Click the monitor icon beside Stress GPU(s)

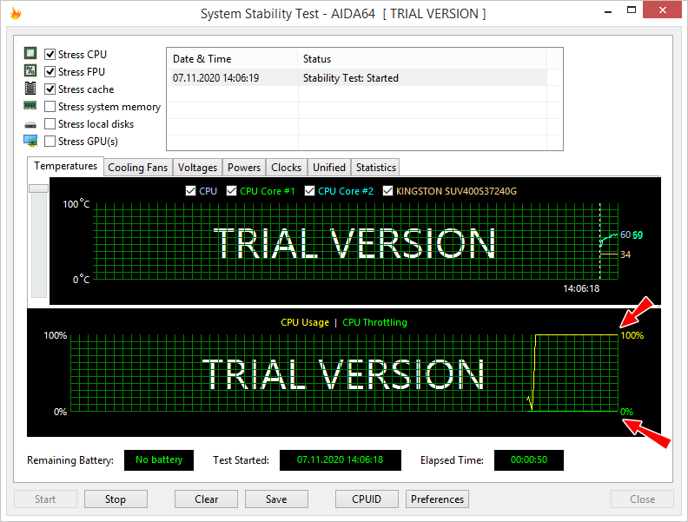30,141
